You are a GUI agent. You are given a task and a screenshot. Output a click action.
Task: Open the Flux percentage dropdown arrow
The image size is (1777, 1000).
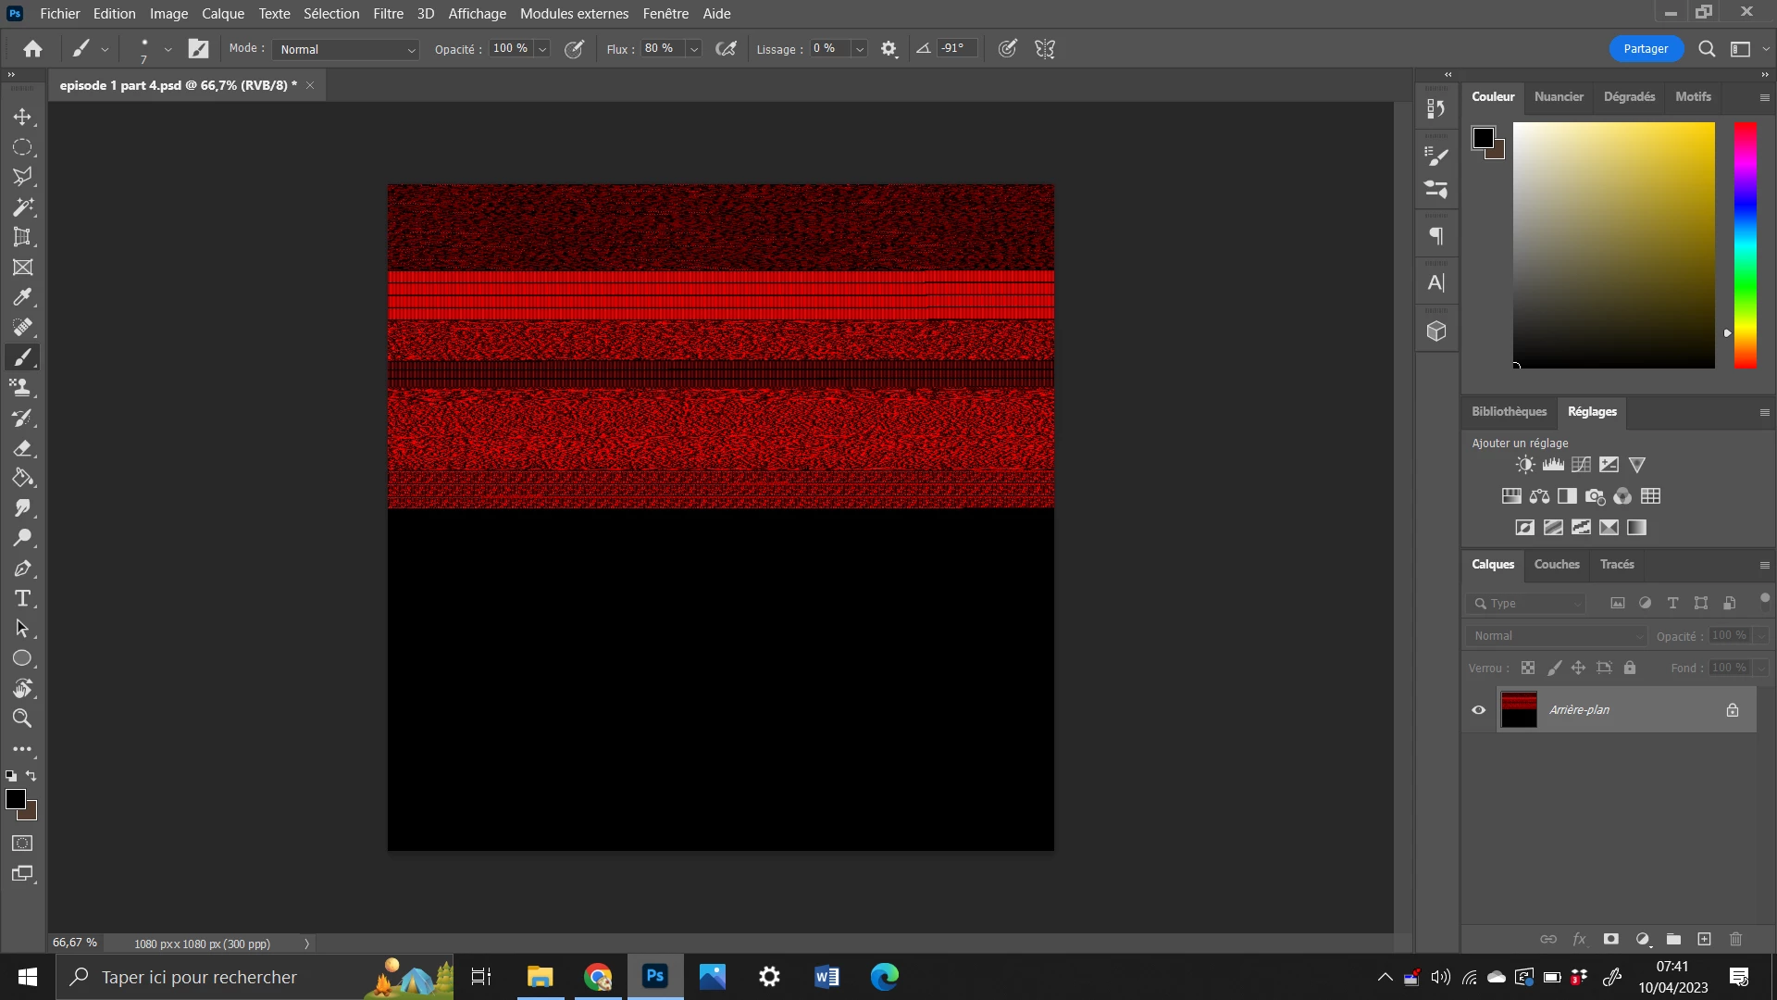[694, 49]
